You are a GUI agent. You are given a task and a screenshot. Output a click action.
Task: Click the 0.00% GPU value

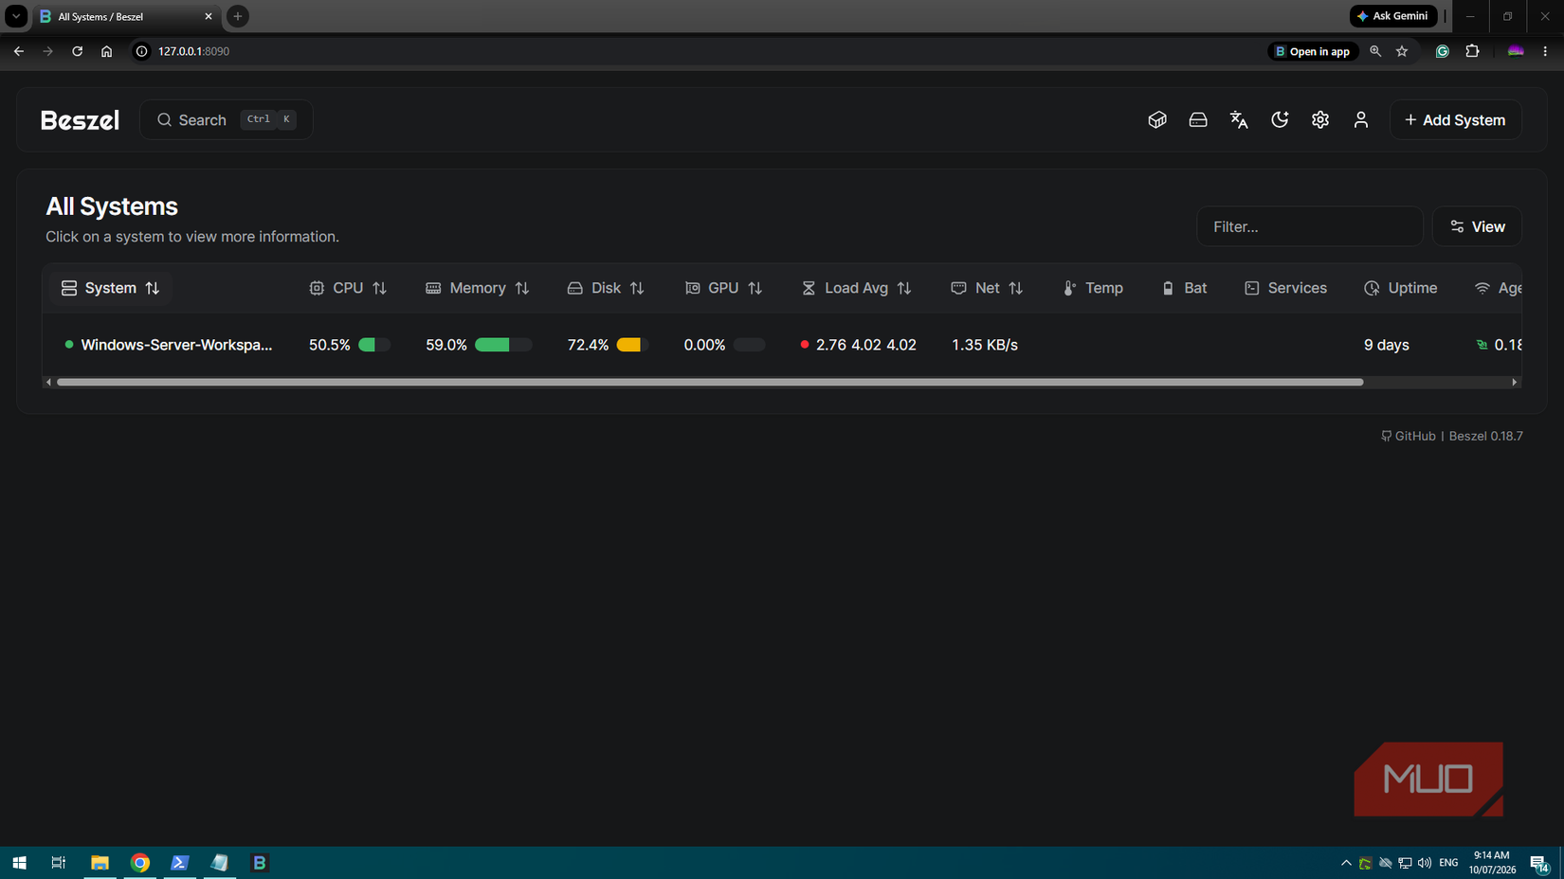click(x=704, y=345)
